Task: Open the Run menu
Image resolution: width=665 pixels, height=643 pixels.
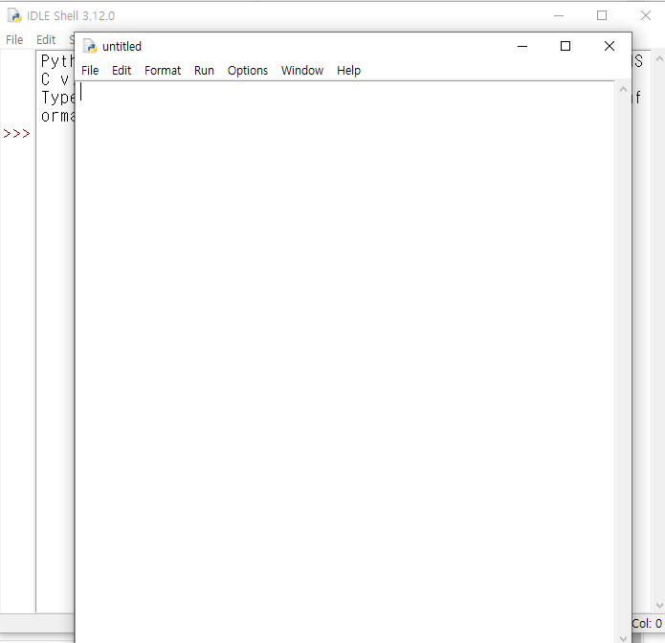Action: click(x=204, y=71)
